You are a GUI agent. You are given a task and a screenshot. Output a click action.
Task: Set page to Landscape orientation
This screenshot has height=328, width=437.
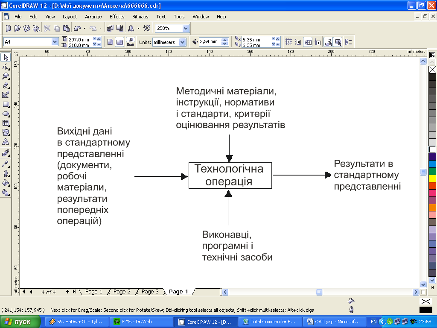pyautogui.click(x=119, y=42)
